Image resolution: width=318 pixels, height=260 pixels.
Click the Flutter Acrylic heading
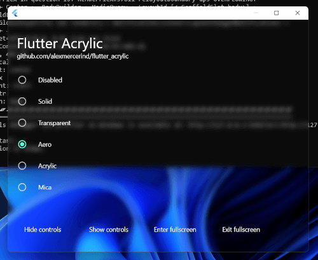(60, 44)
